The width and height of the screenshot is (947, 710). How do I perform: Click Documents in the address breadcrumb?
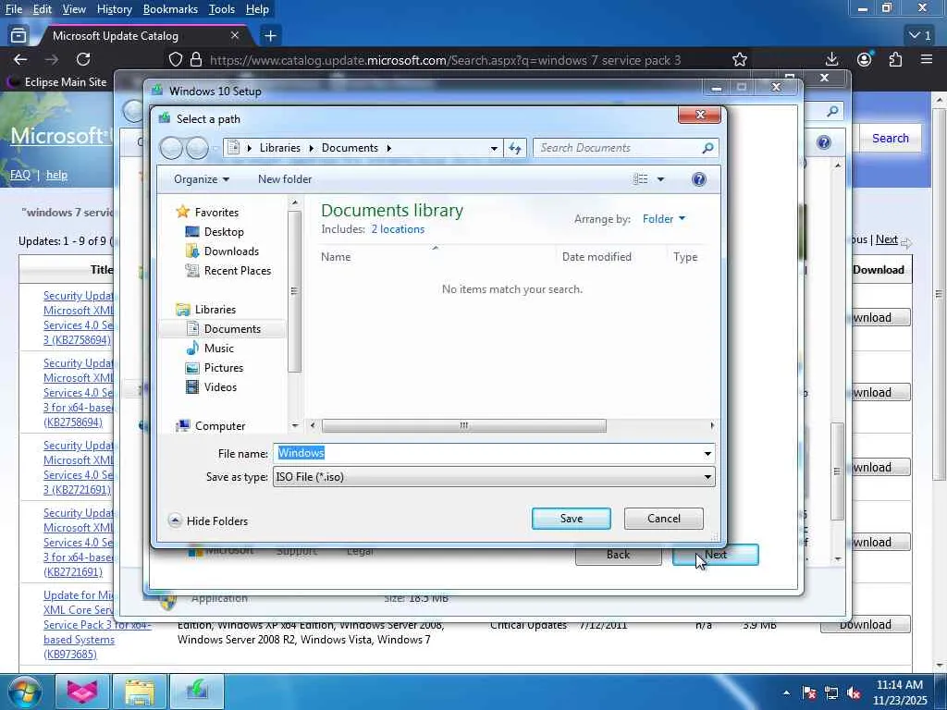point(350,148)
